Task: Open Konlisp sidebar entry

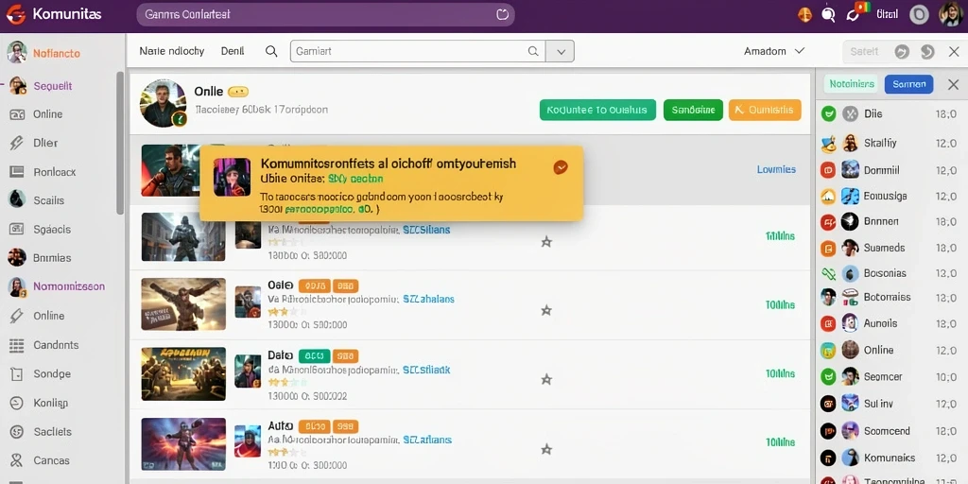Action: (x=51, y=403)
